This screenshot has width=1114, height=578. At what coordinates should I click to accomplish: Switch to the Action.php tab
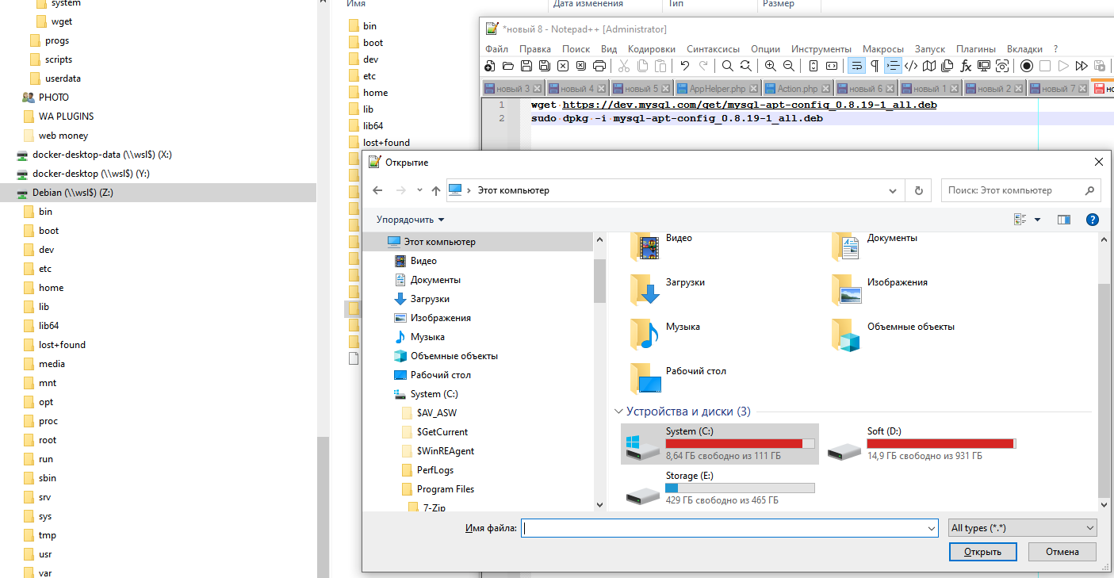pyautogui.click(x=798, y=89)
